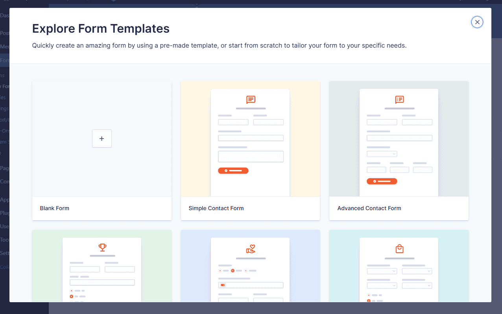This screenshot has height=314, width=502.
Task: Expand top-left dropdown in shopping bag template
Action: [x=382, y=271]
